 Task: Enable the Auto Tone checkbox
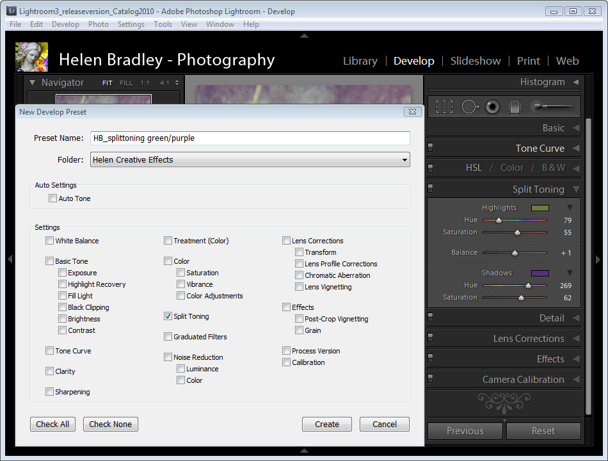tap(53, 198)
